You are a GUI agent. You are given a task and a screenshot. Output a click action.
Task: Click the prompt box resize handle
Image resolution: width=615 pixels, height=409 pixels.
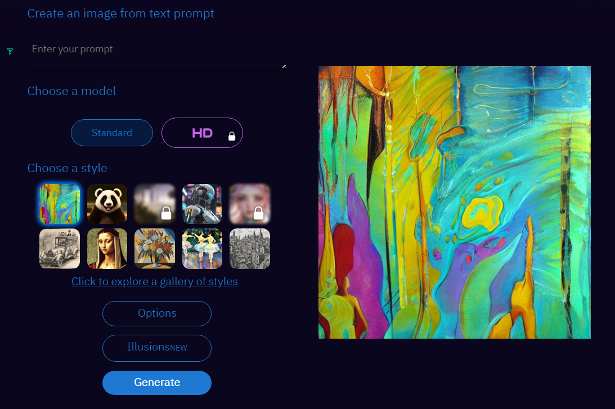click(284, 66)
